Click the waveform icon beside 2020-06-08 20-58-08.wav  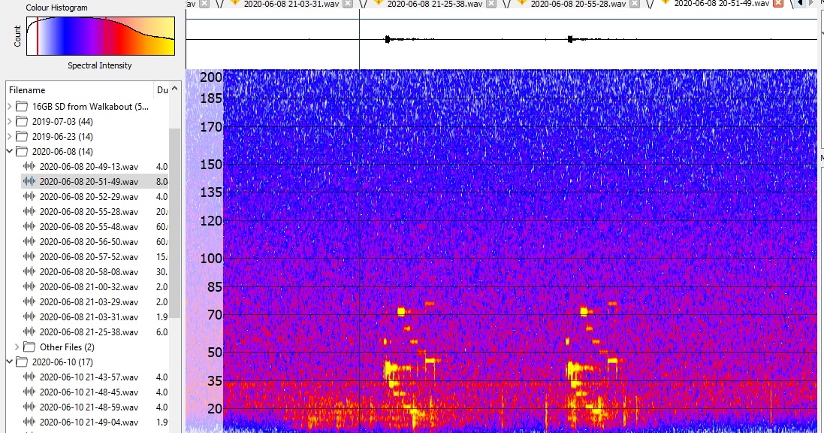click(x=28, y=271)
